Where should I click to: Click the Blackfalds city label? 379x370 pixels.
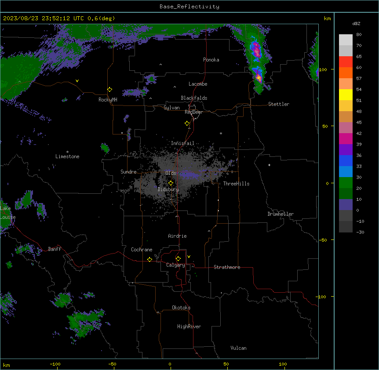194,98
